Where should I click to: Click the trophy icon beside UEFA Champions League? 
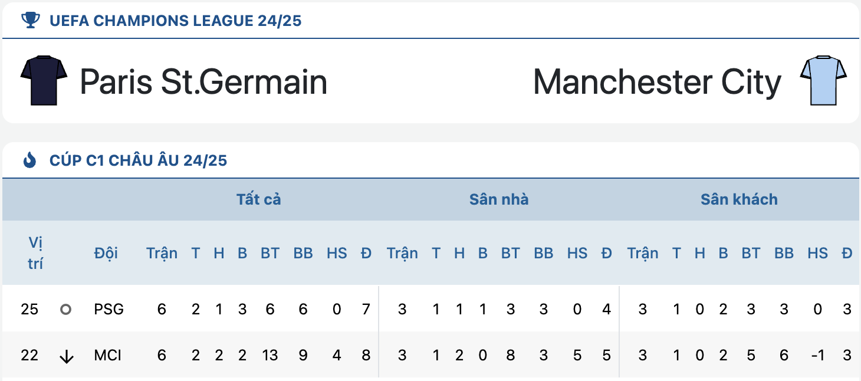[x=30, y=21]
